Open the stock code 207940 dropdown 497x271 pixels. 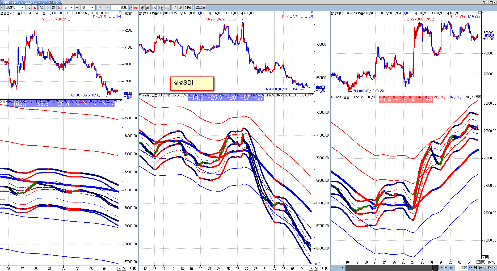22,8
